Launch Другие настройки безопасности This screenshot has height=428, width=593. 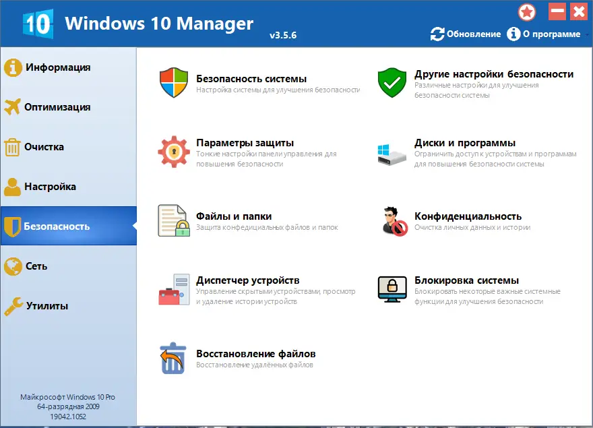point(494,74)
